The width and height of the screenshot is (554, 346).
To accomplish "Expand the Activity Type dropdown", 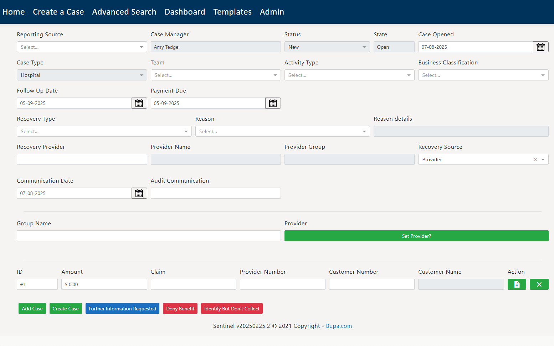I will coord(349,75).
